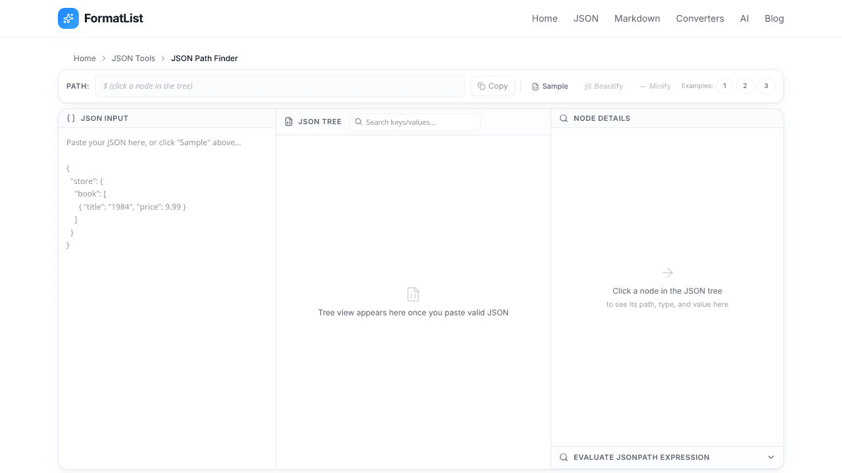Load example 3
842x473 pixels.
click(x=766, y=86)
